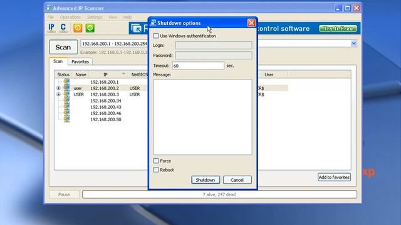Sort by the Name column header
Screen dimensions: 401x225
pos(81,74)
